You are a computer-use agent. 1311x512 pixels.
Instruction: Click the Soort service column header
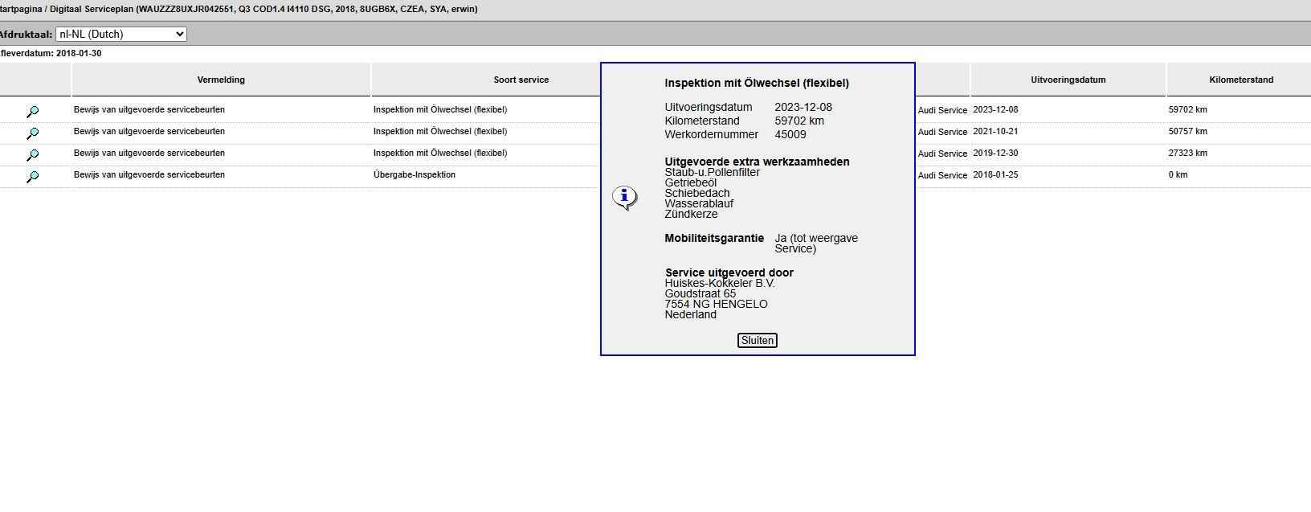521,80
